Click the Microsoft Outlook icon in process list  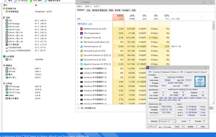click(x=81, y=55)
